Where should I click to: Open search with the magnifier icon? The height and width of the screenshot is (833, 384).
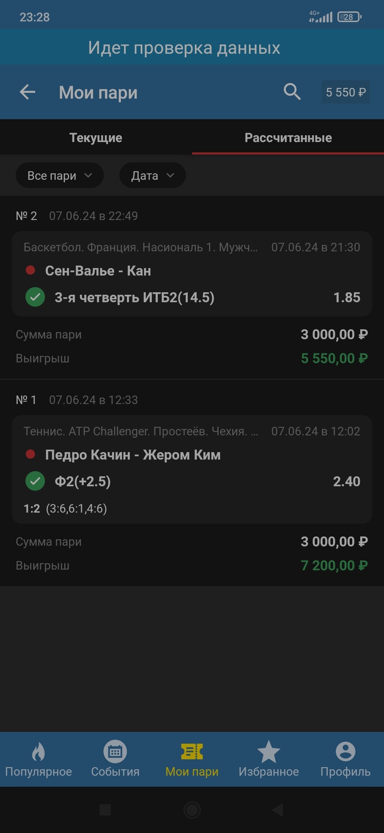click(292, 92)
